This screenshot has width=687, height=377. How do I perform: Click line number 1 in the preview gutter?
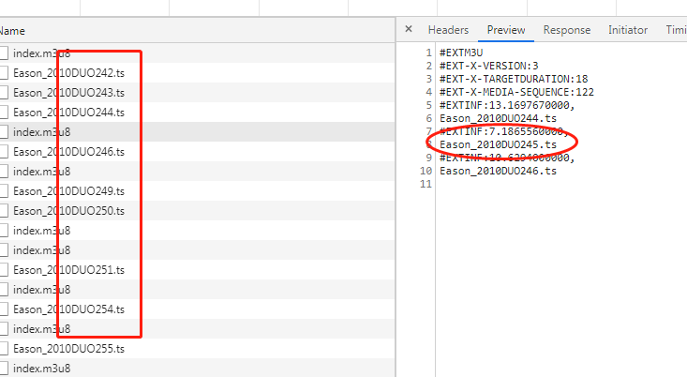[x=429, y=53]
